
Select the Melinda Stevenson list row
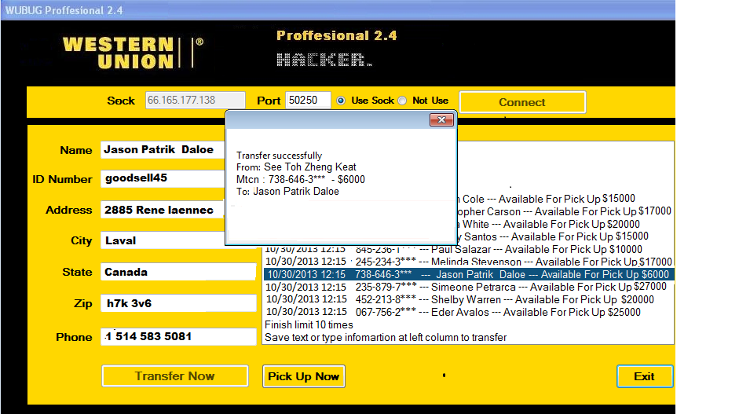(x=469, y=262)
